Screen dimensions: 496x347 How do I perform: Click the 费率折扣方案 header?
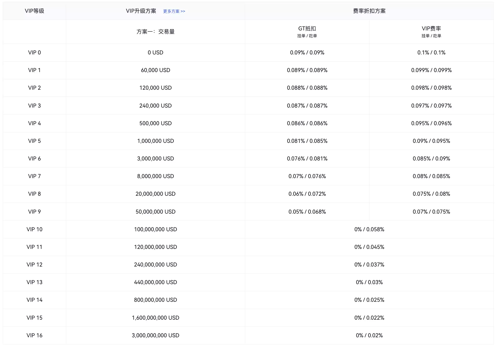369,11
